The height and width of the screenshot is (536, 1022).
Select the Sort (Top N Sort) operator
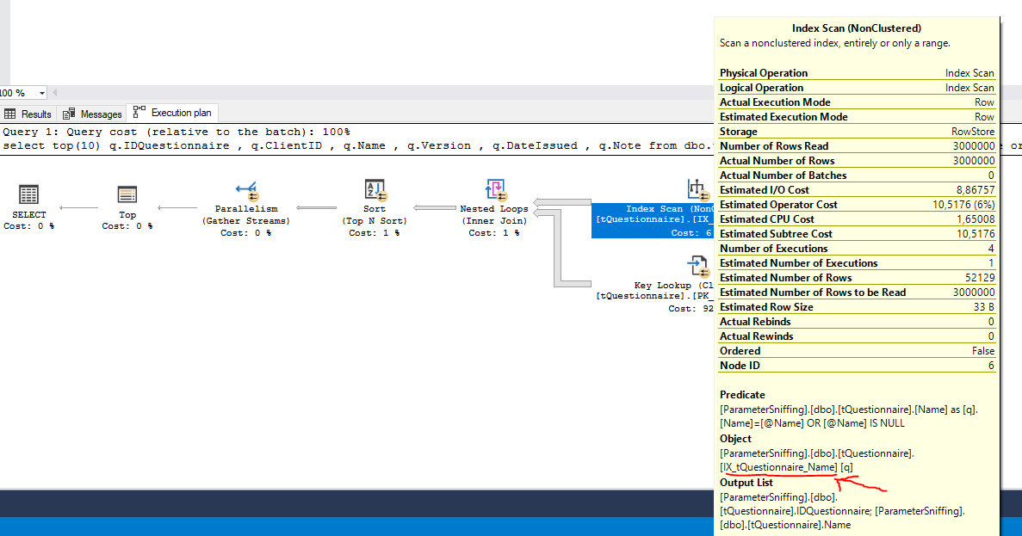(x=375, y=191)
